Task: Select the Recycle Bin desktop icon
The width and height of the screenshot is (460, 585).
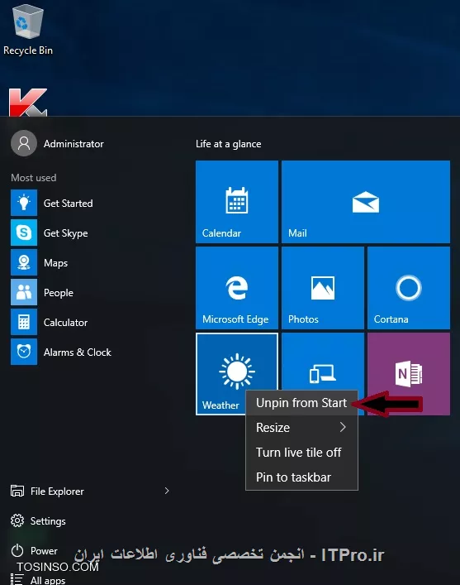Action: (x=28, y=30)
